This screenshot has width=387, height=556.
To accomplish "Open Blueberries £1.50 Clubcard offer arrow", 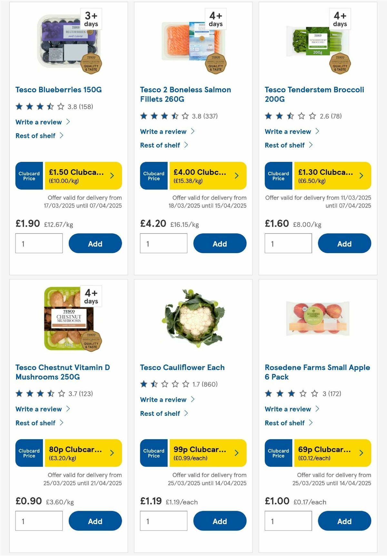I will coord(112,176).
